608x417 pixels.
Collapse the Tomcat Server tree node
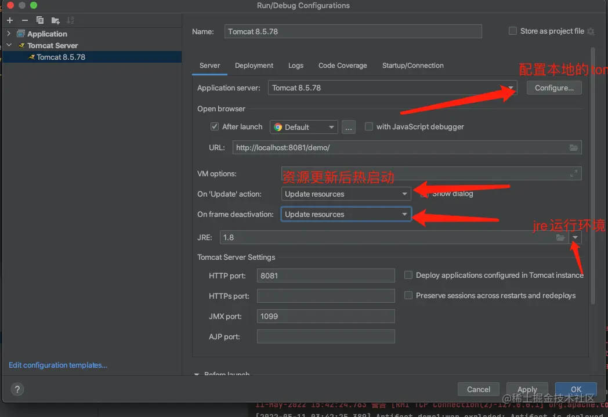pos(9,45)
